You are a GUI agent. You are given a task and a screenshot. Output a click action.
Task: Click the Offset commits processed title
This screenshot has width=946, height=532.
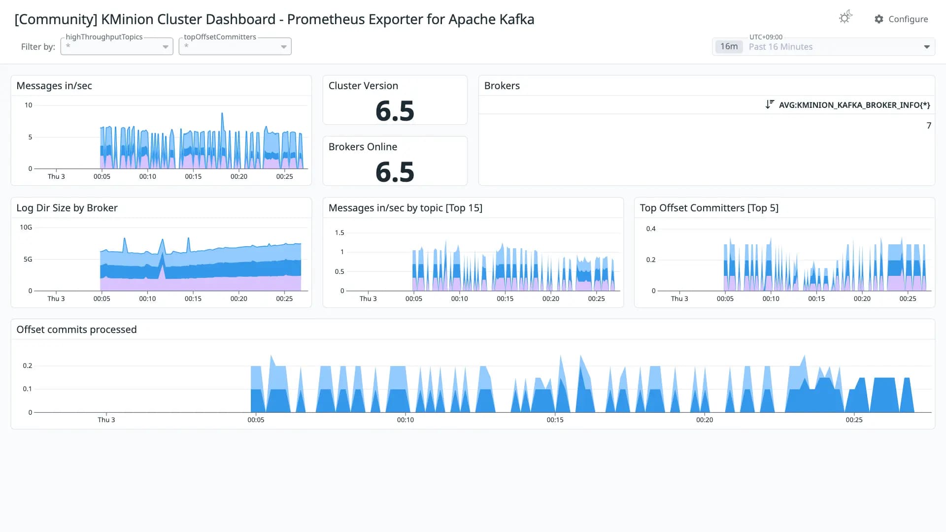coord(76,330)
